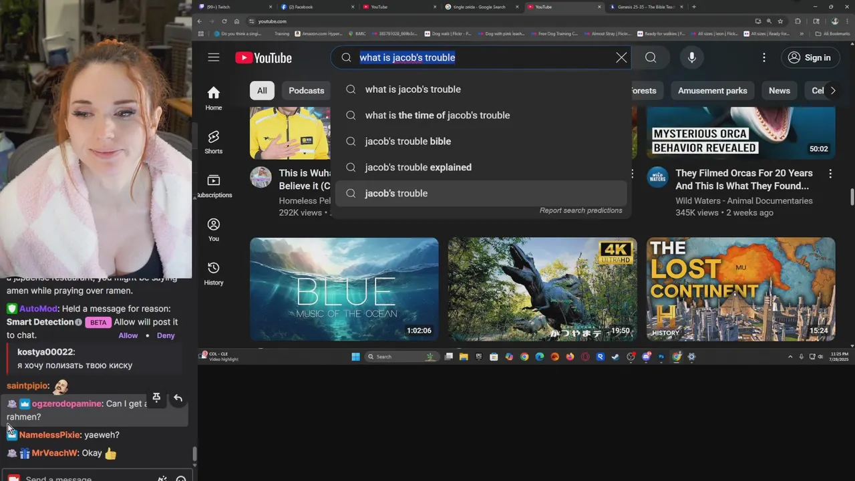Pin the ogzerodopamine chat message
855x481 pixels.
156,397
